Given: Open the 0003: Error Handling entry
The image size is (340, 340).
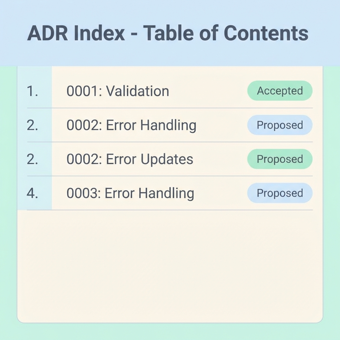Looking at the screenshot, I should coord(130,193).
